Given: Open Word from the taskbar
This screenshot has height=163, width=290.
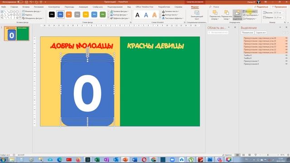Looking at the screenshot, I should [x=135, y=160].
